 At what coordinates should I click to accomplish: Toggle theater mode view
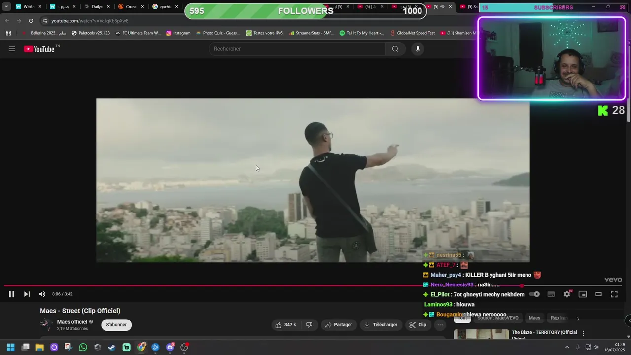pyautogui.click(x=598, y=294)
